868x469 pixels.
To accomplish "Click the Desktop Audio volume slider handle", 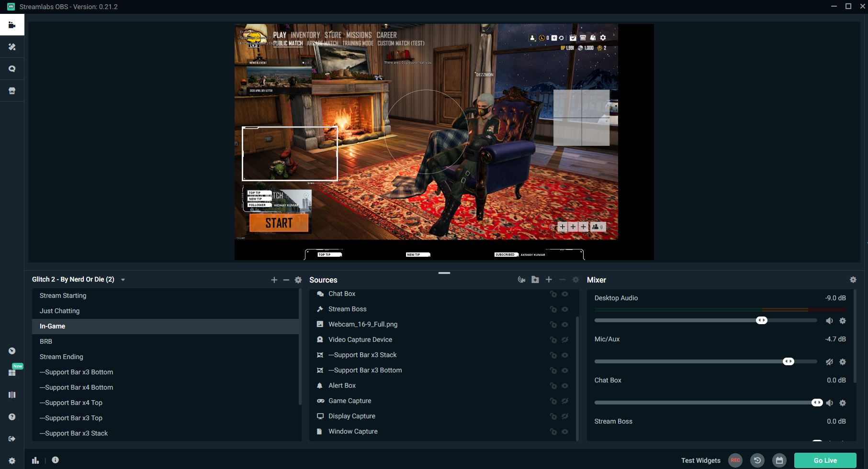I will point(761,320).
